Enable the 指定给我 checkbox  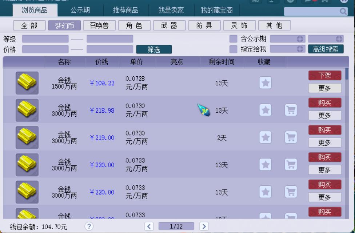pos(233,49)
